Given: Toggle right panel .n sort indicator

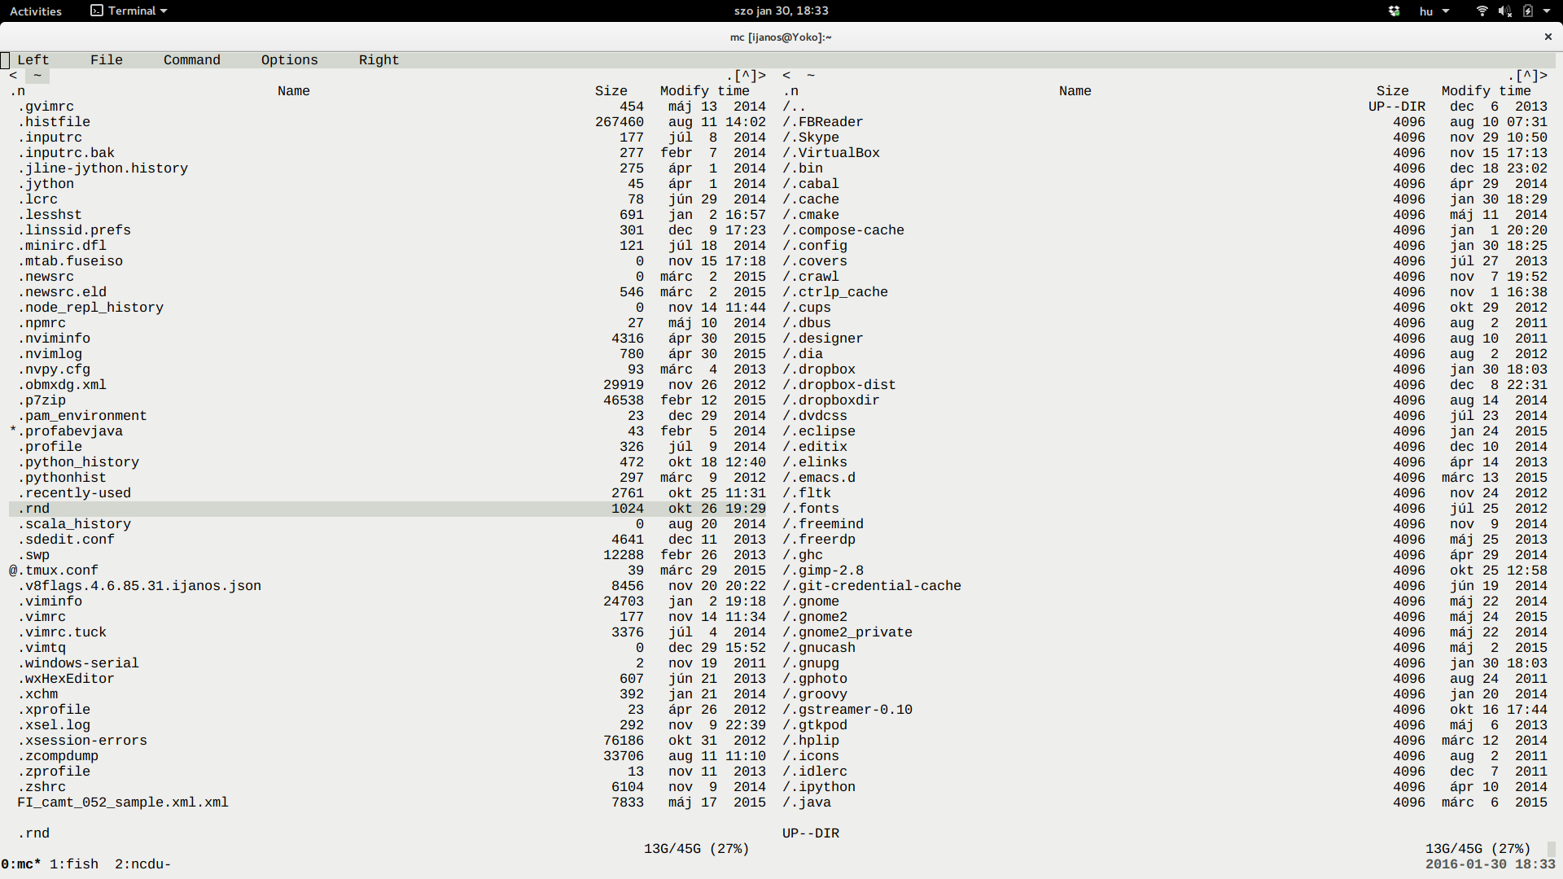Looking at the screenshot, I should tap(790, 91).
